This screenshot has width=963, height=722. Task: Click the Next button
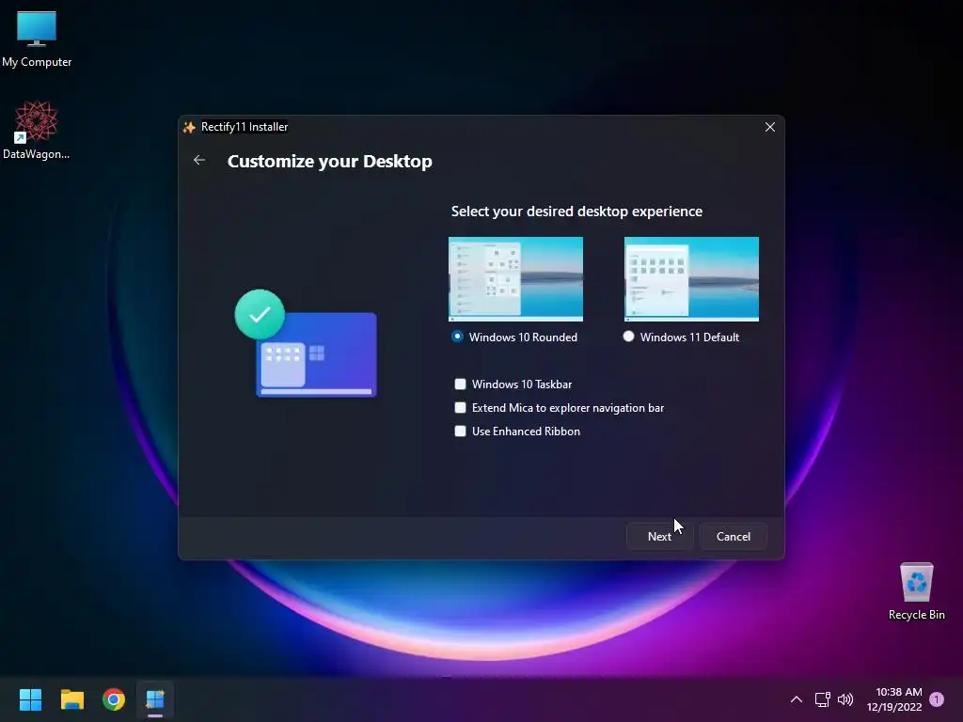click(659, 536)
